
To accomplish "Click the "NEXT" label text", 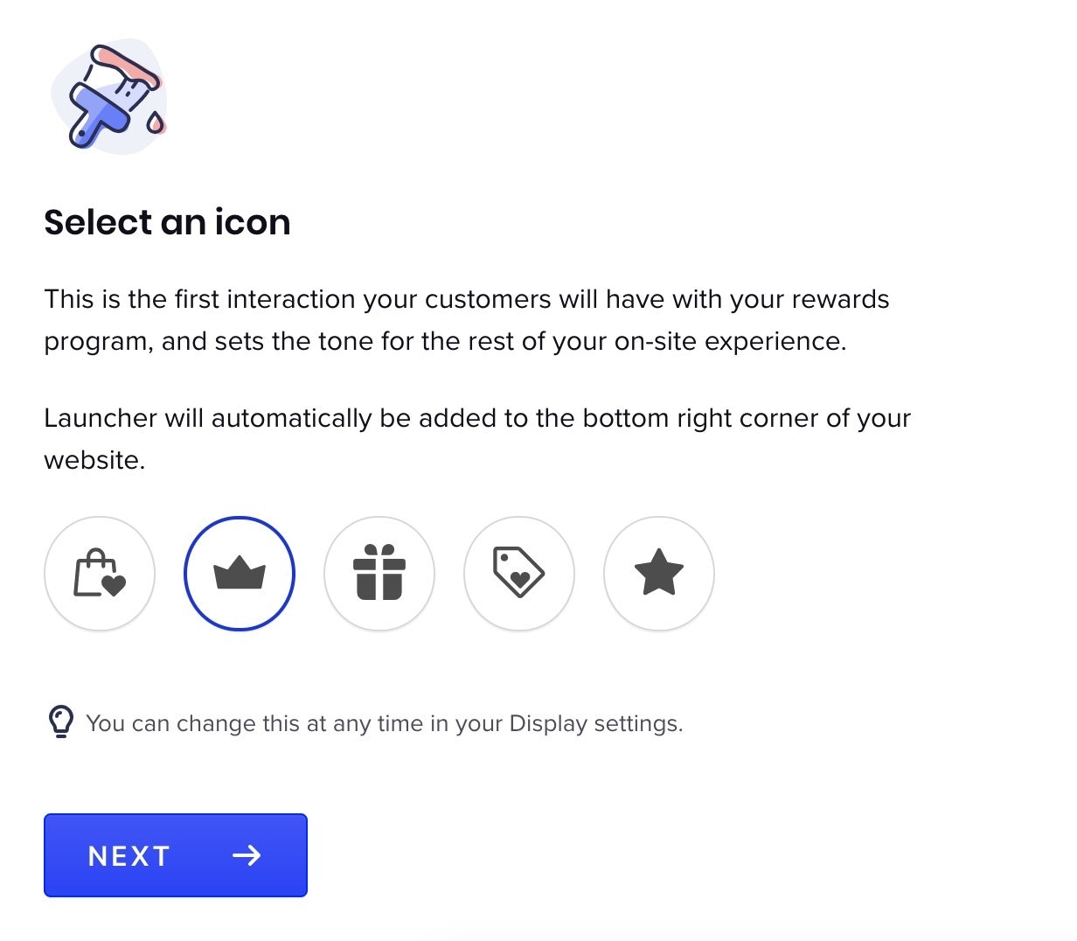I will pos(129,856).
